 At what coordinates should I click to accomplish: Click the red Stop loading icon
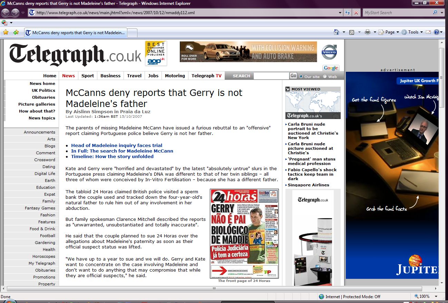(356, 13)
